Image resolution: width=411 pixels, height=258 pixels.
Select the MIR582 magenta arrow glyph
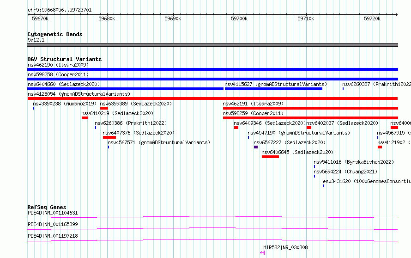click(262, 253)
